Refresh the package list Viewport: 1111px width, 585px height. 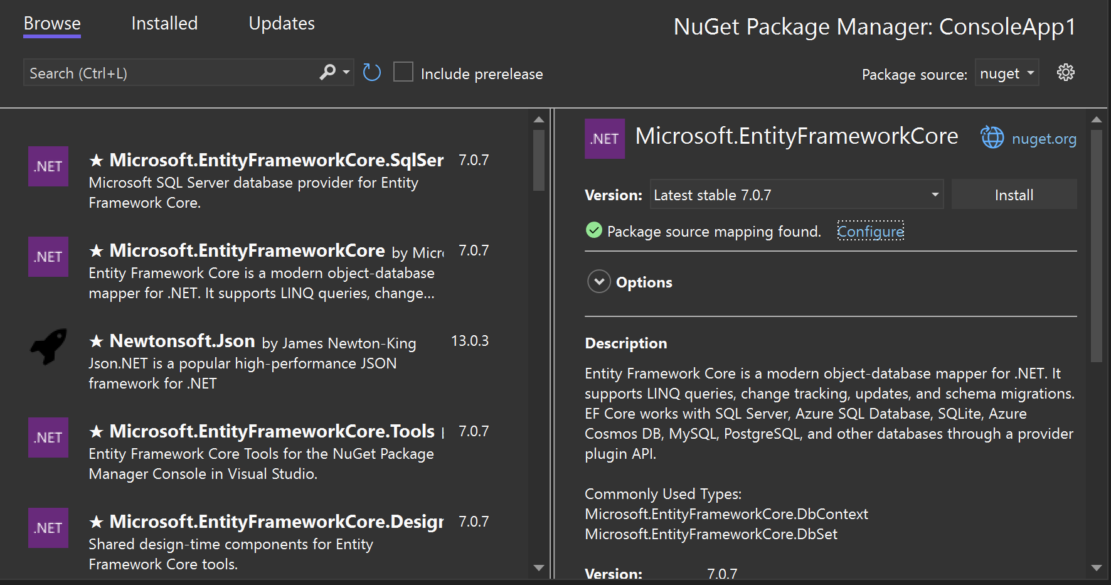click(x=371, y=72)
